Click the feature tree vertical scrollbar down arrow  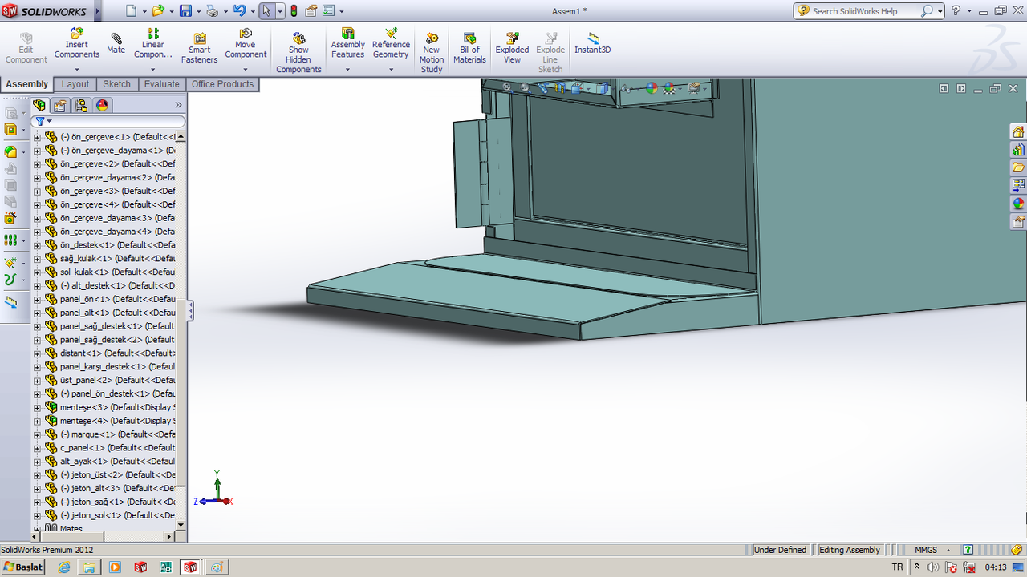(x=181, y=525)
